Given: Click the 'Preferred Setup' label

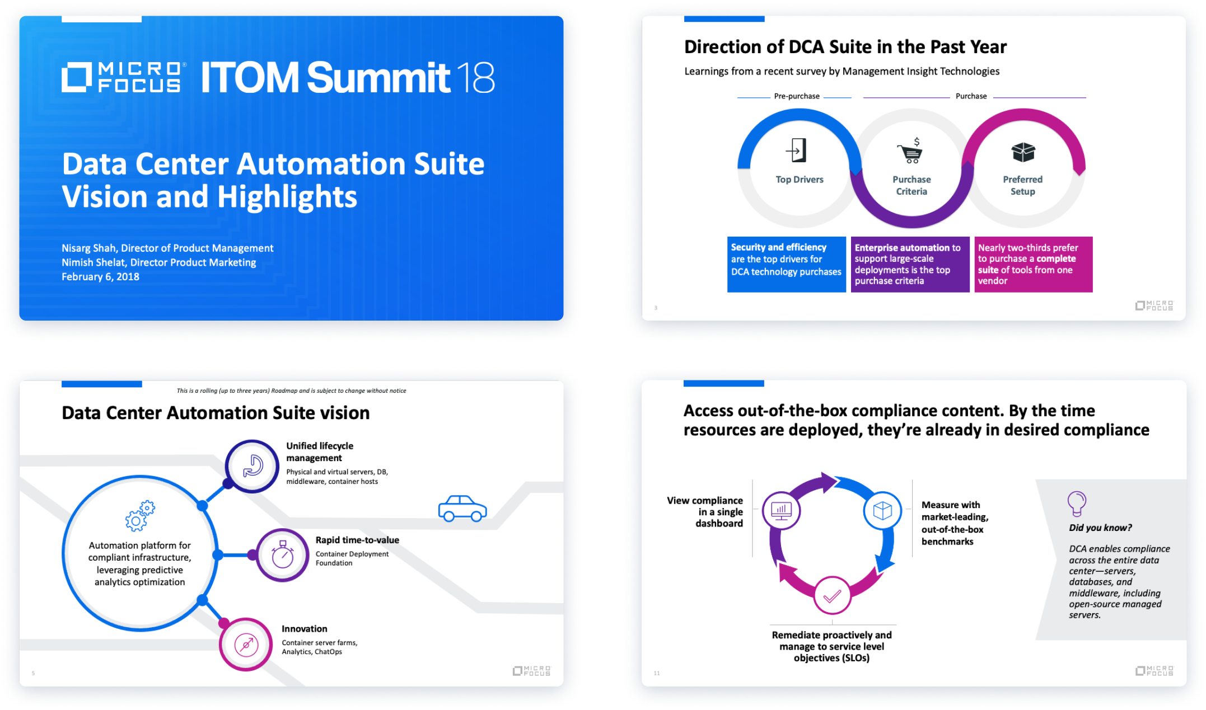Looking at the screenshot, I should coord(1022,185).
